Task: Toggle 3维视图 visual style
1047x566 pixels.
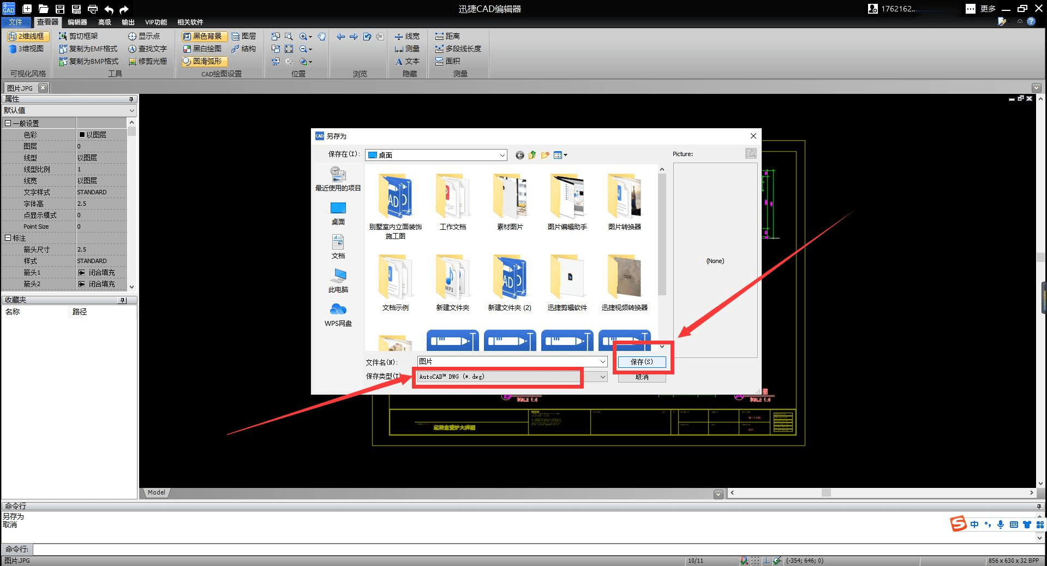Action: [26, 49]
